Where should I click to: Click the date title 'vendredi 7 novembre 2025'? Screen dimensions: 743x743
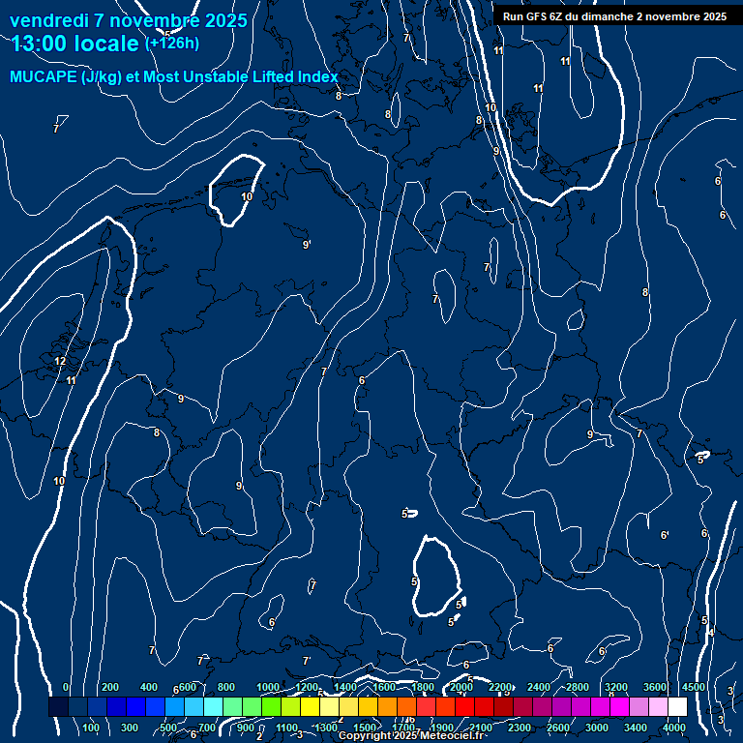pyautogui.click(x=128, y=20)
